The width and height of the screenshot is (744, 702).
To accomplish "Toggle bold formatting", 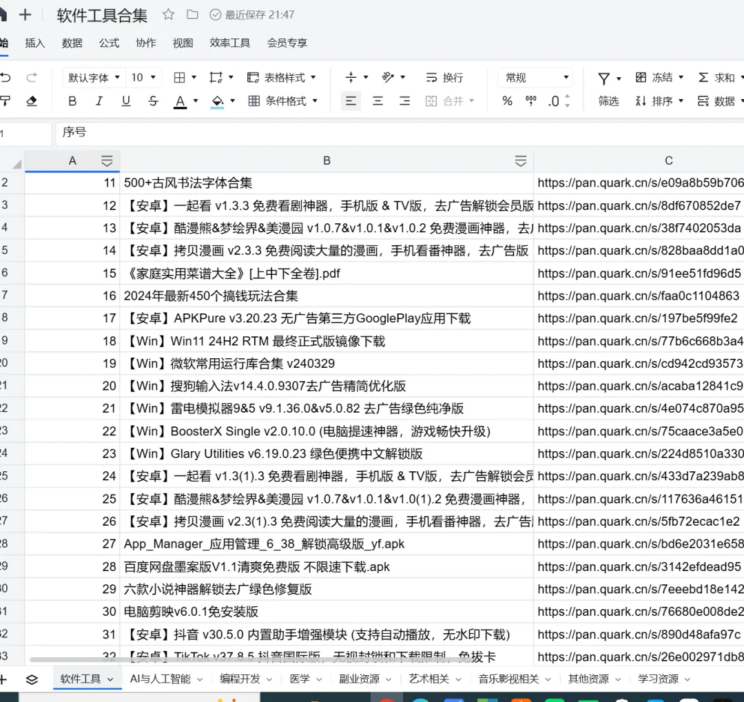I will click(x=72, y=101).
